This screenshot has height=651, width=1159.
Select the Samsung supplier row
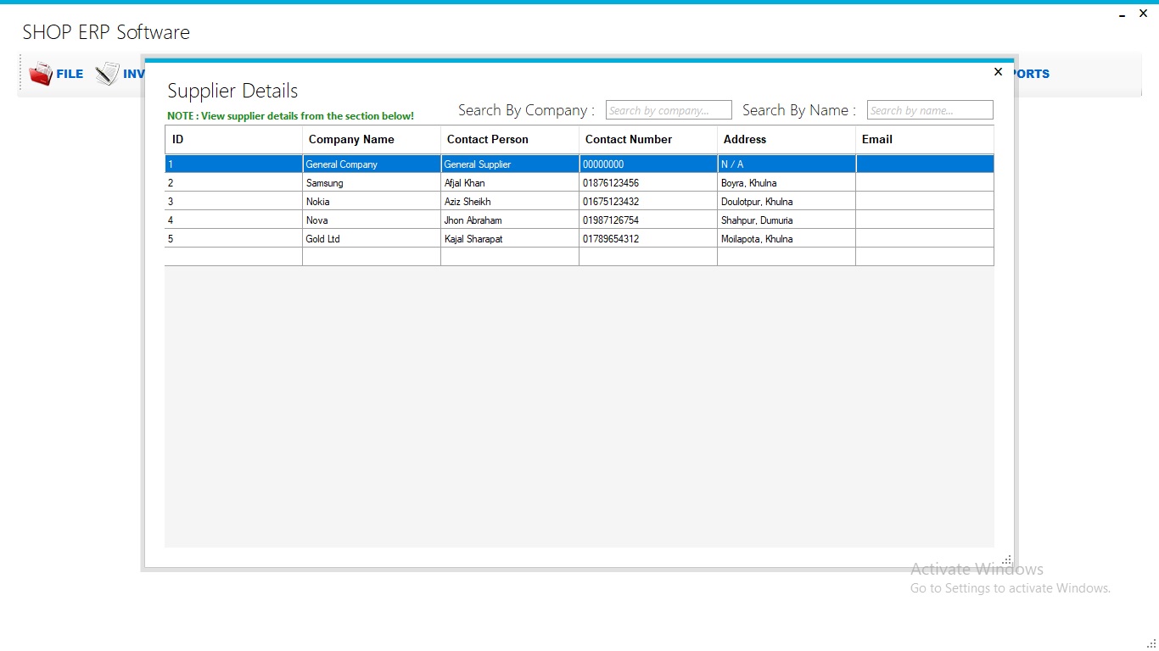371,182
